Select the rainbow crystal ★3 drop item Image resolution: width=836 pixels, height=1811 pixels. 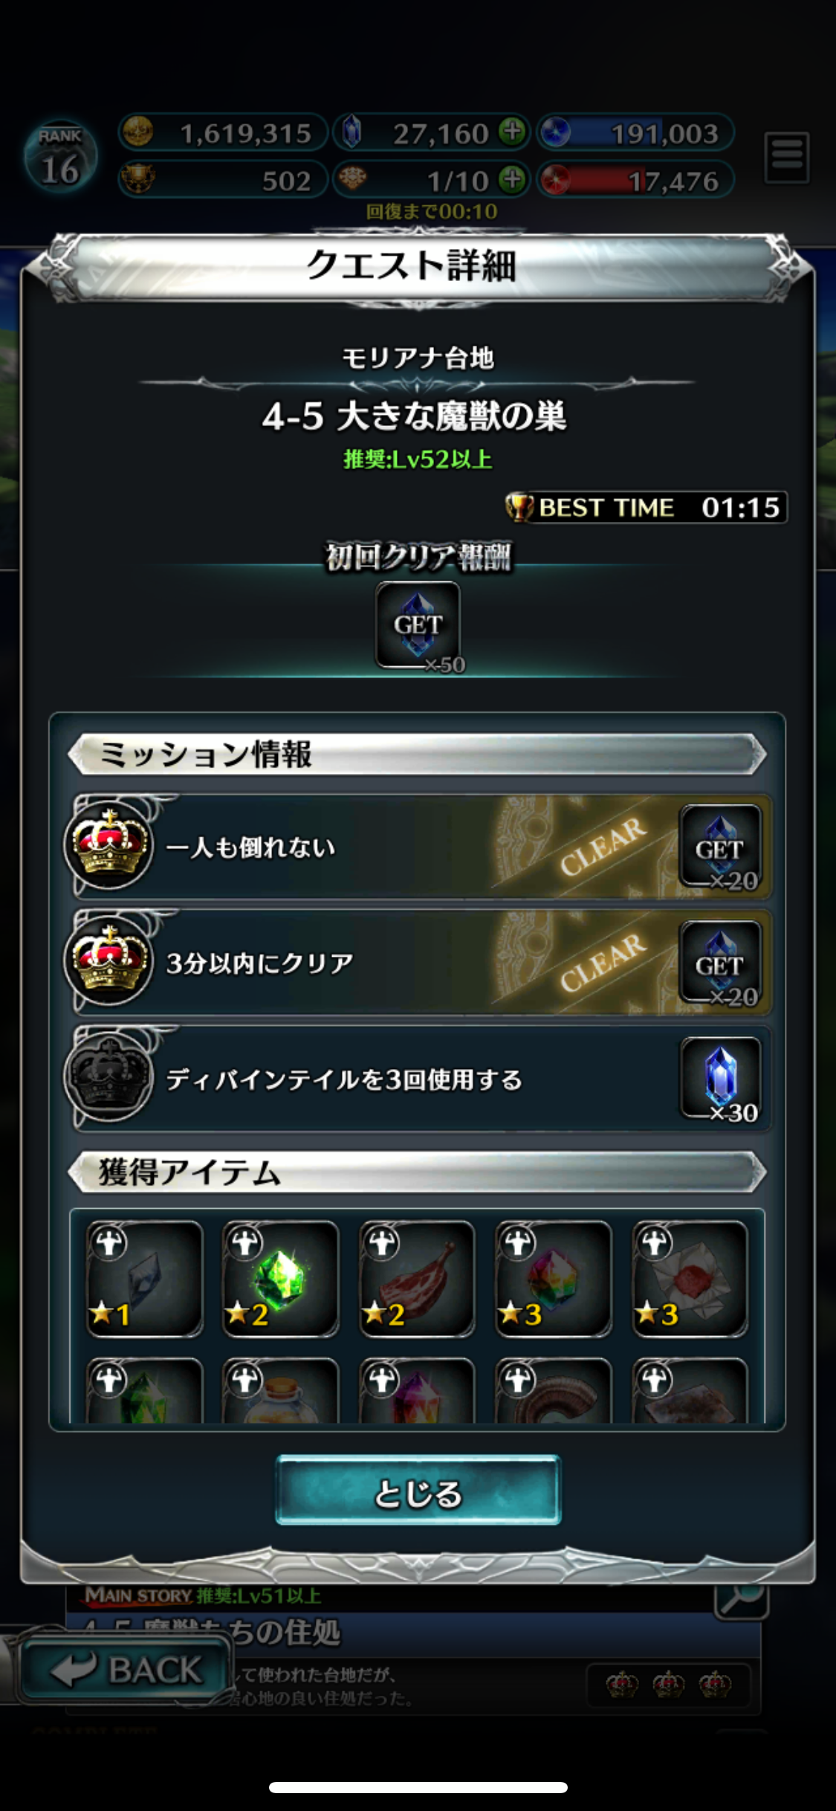click(x=554, y=1279)
